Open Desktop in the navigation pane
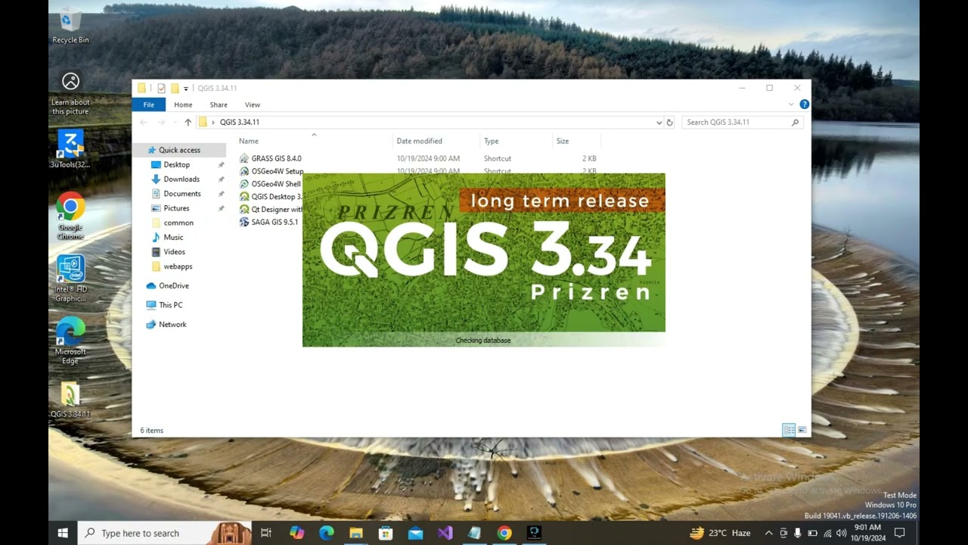 coord(176,164)
